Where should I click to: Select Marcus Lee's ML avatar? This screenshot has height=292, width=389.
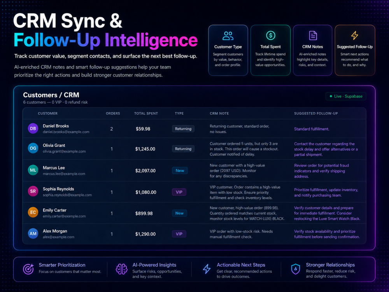click(x=33, y=171)
